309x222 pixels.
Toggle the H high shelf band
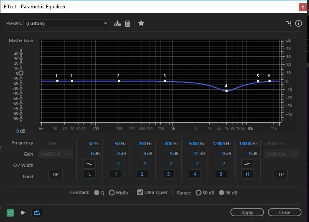point(247,174)
